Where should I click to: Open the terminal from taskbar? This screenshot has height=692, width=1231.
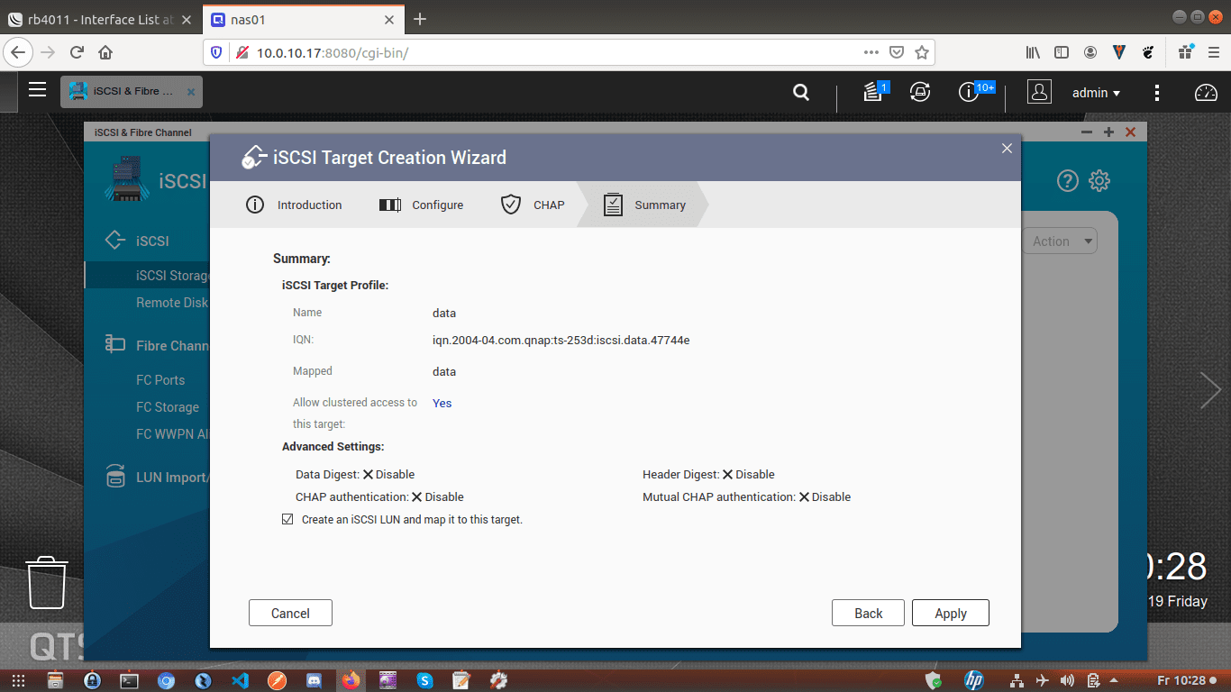point(129,680)
